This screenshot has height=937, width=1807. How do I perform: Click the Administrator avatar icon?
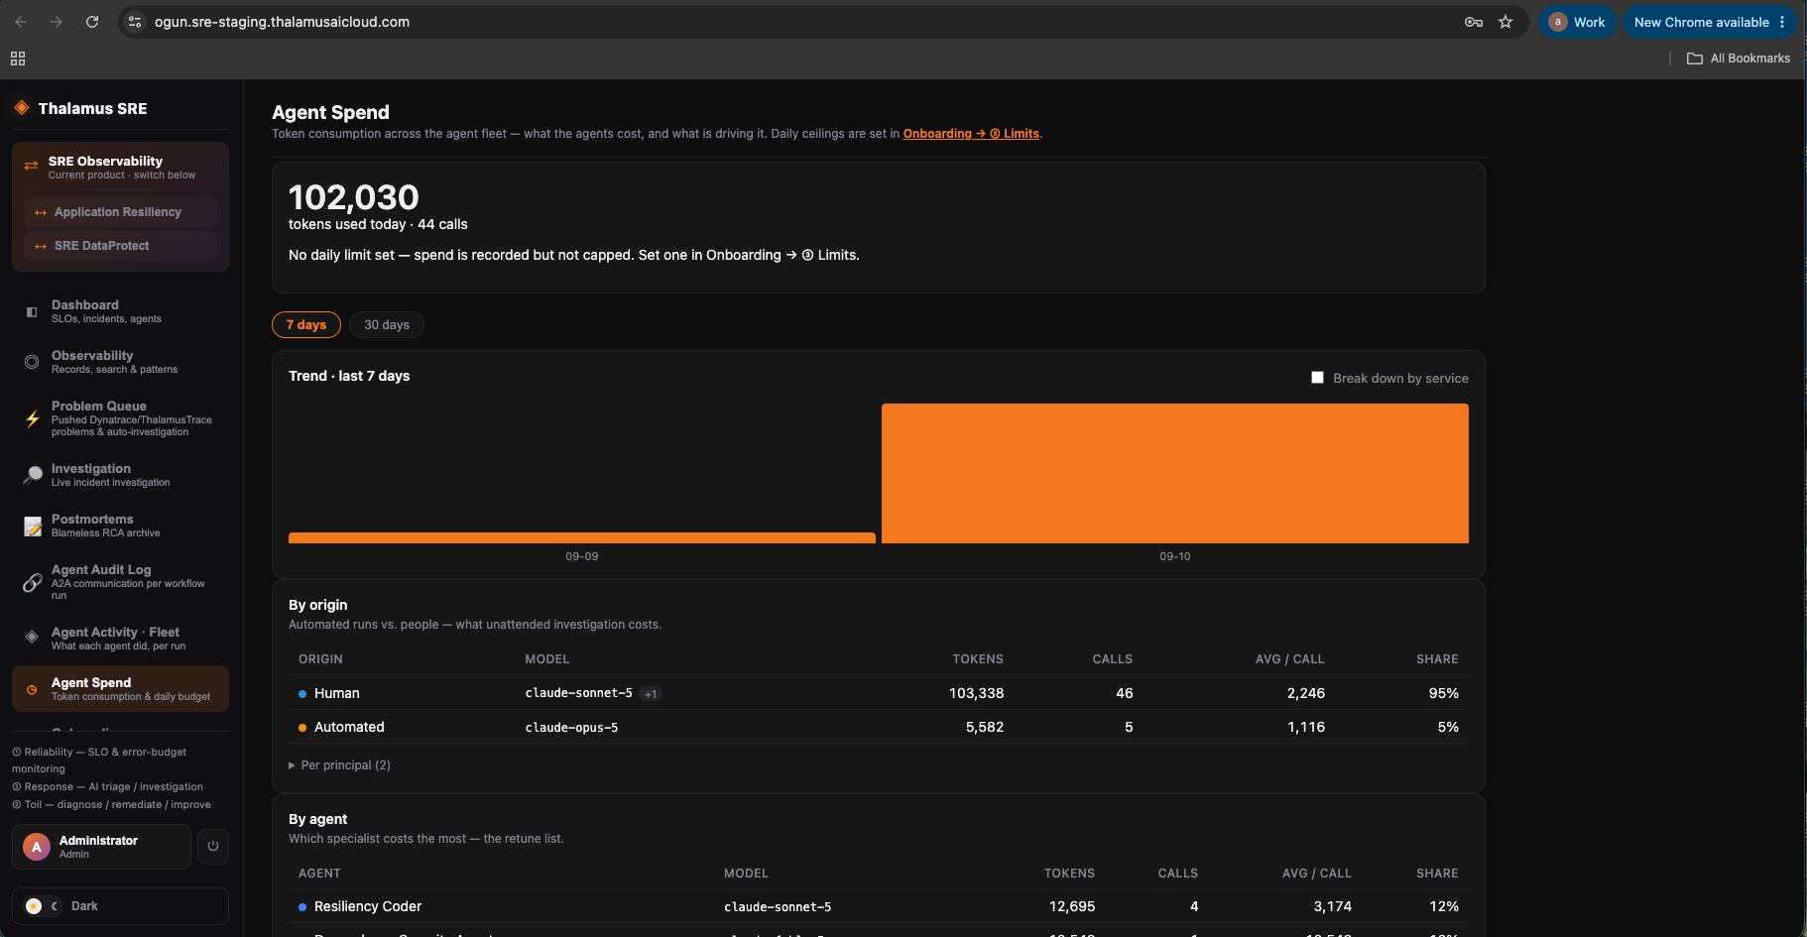pyautogui.click(x=37, y=847)
